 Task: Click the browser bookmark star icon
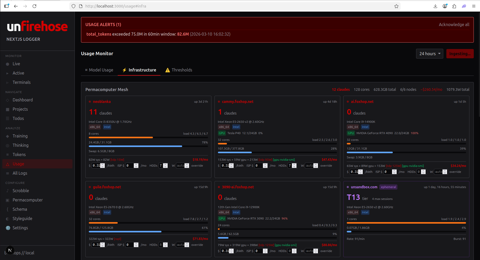396,6
